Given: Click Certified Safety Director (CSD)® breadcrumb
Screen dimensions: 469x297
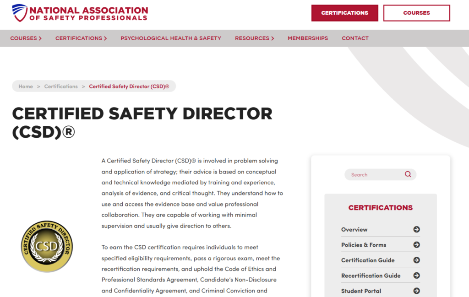Looking at the screenshot, I should click(x=129, y=86).
